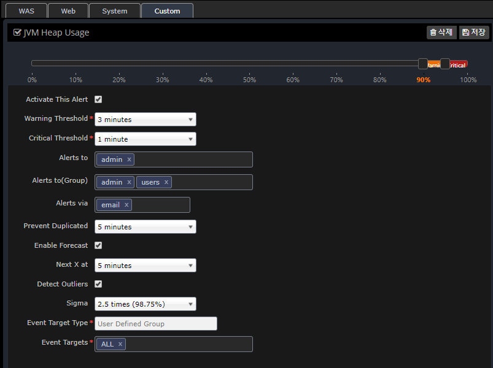The image size is (493, 368).
Task: Disable the Enable Forecast checkbox
Action: [x=98, y=245]
